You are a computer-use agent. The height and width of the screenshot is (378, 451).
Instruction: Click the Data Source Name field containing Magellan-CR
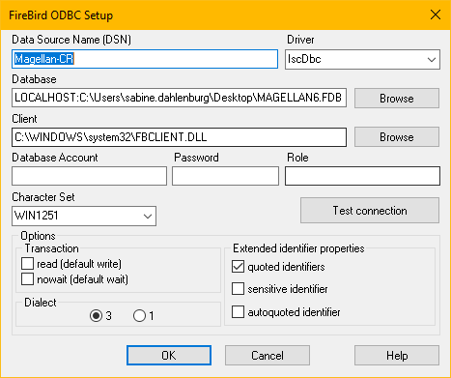145,59
